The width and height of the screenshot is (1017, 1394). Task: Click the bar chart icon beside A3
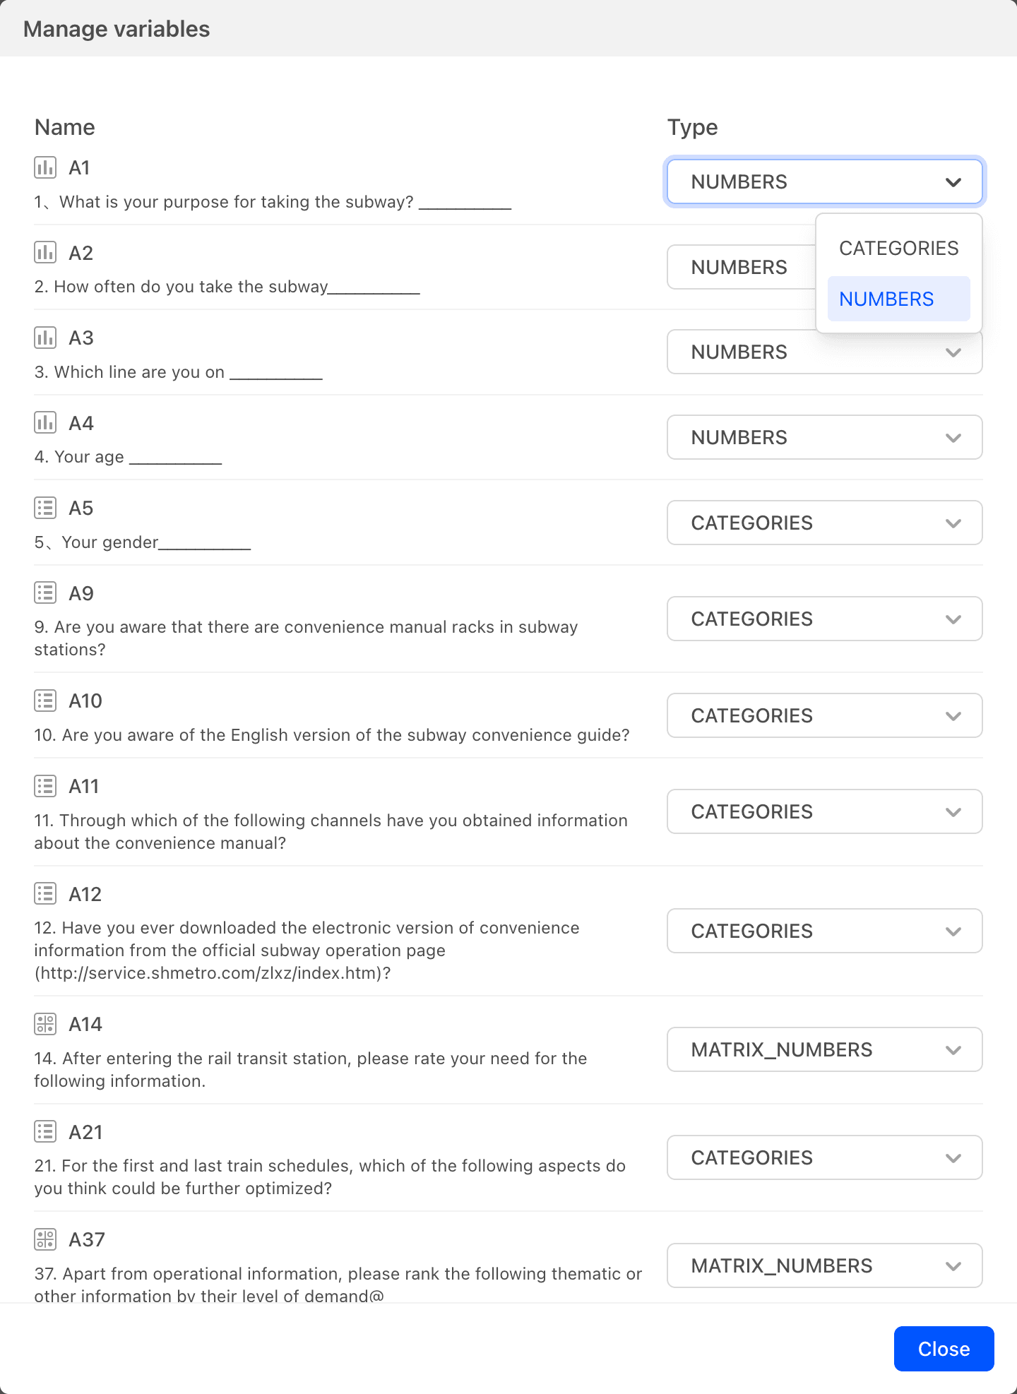[45, 338]
